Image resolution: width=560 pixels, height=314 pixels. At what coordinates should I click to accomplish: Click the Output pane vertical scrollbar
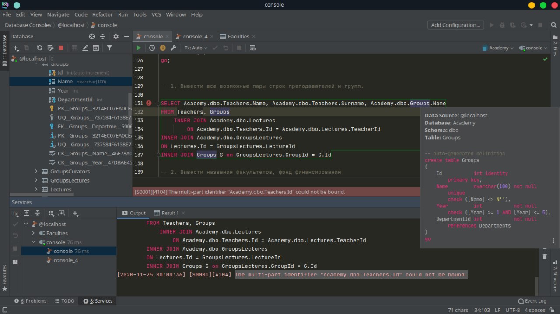pyautogui.click(x=536, y=286)
